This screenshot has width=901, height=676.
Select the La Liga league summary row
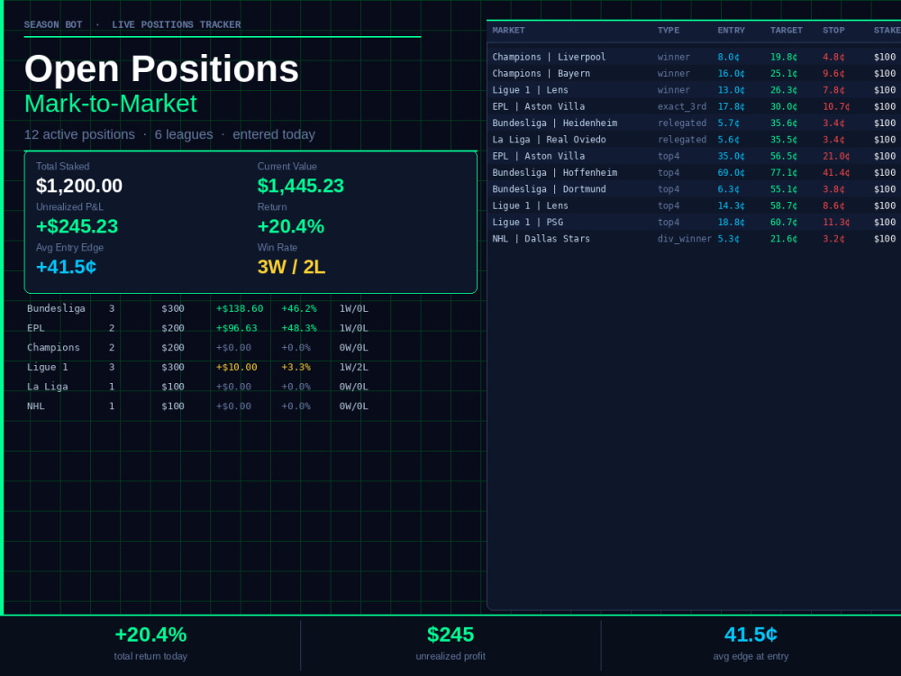tap(197, 387)
